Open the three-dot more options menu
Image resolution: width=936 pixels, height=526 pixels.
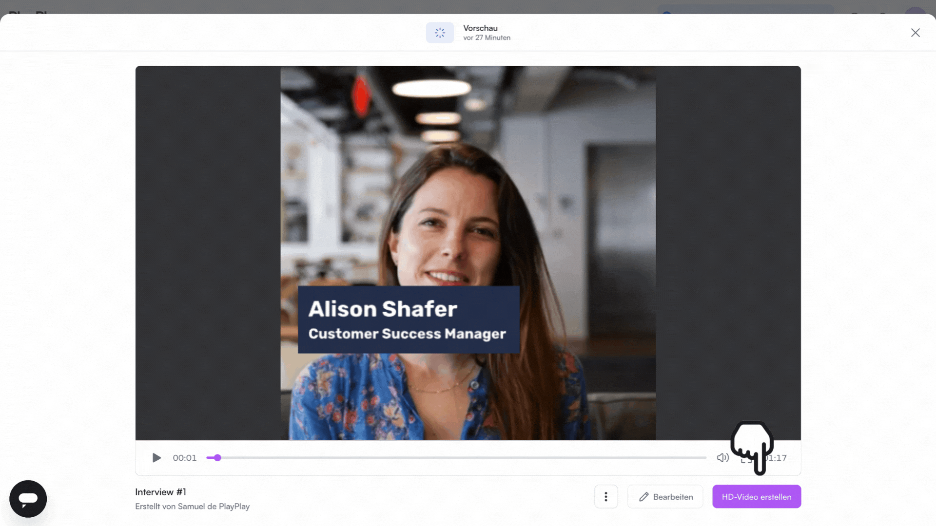click(x=606, y=497)
